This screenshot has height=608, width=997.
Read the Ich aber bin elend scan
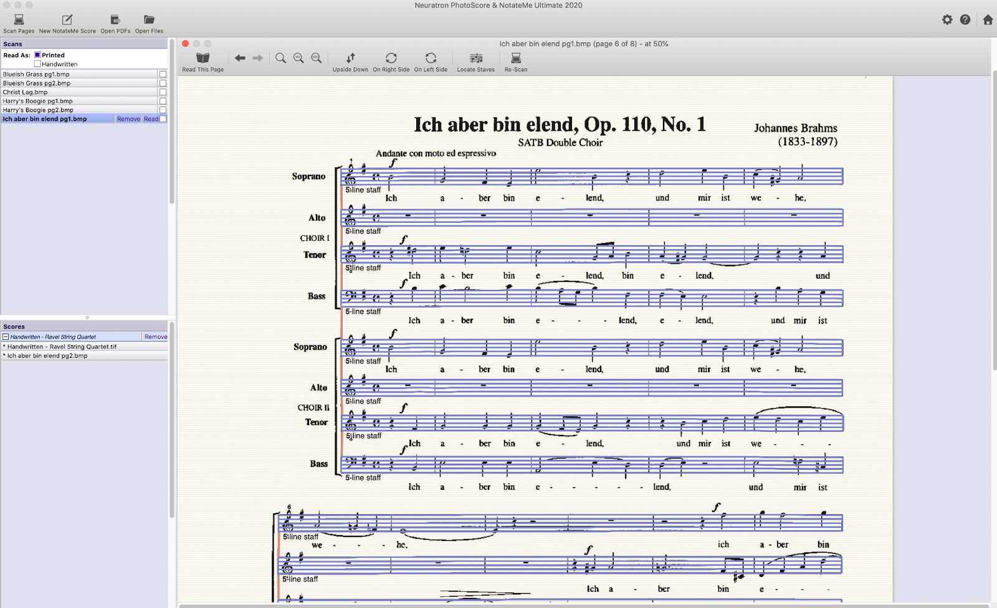coord(151,119)
